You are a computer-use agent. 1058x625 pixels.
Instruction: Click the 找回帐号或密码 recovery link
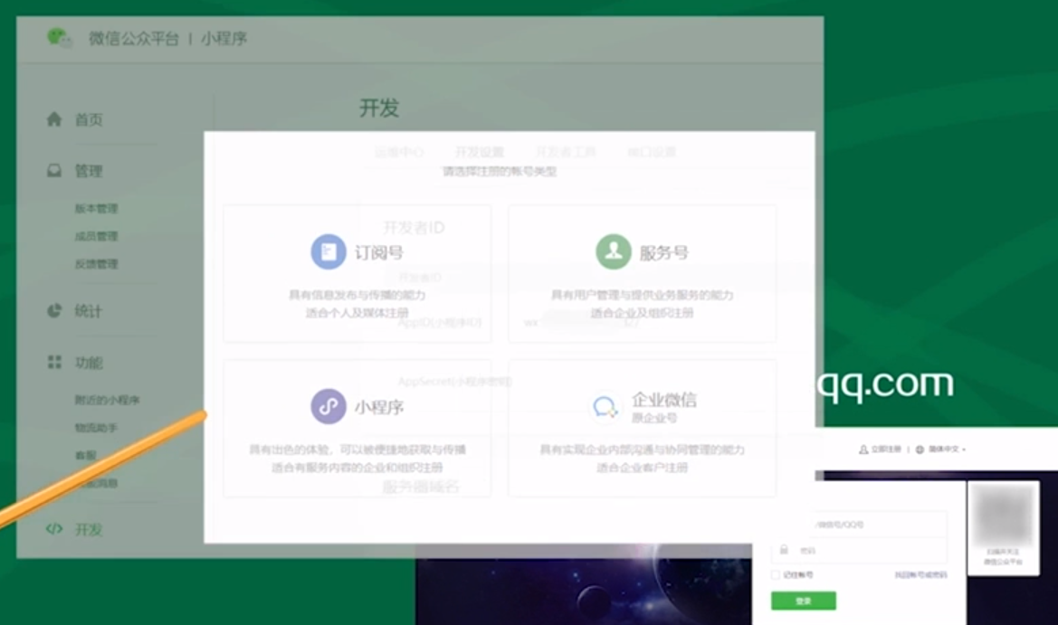coord(920,575)
